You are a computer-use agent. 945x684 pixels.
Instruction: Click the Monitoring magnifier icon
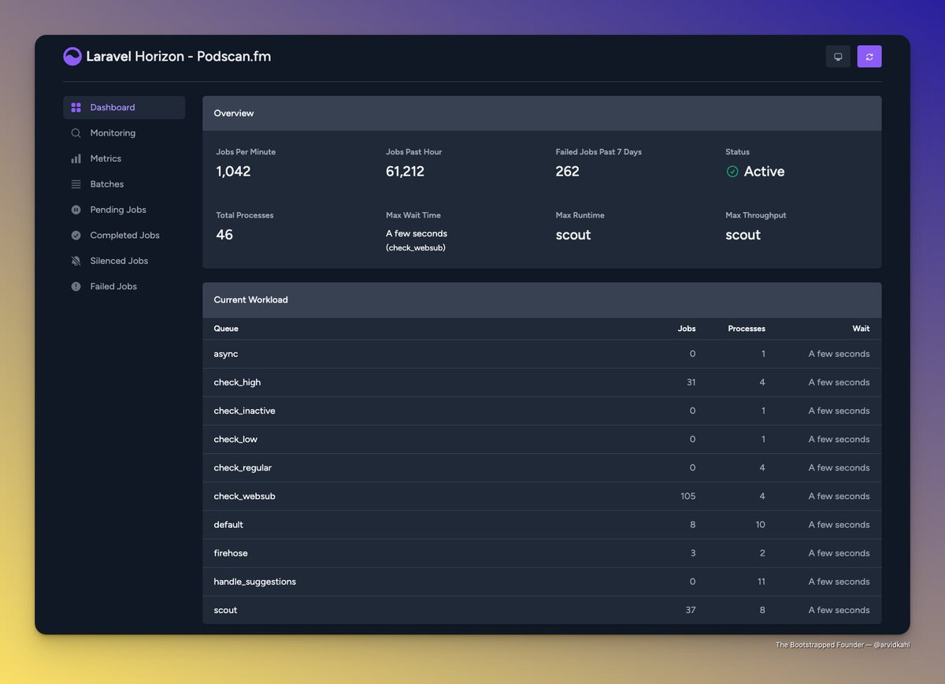(x=76, y=133)
